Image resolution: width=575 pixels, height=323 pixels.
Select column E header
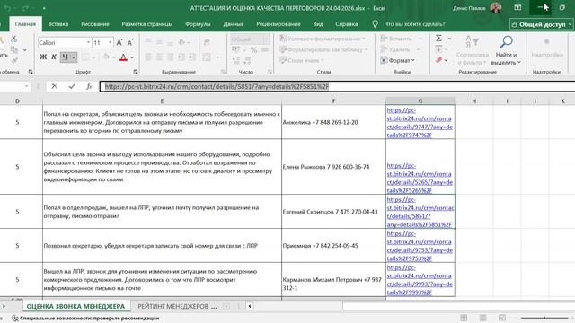162,100
